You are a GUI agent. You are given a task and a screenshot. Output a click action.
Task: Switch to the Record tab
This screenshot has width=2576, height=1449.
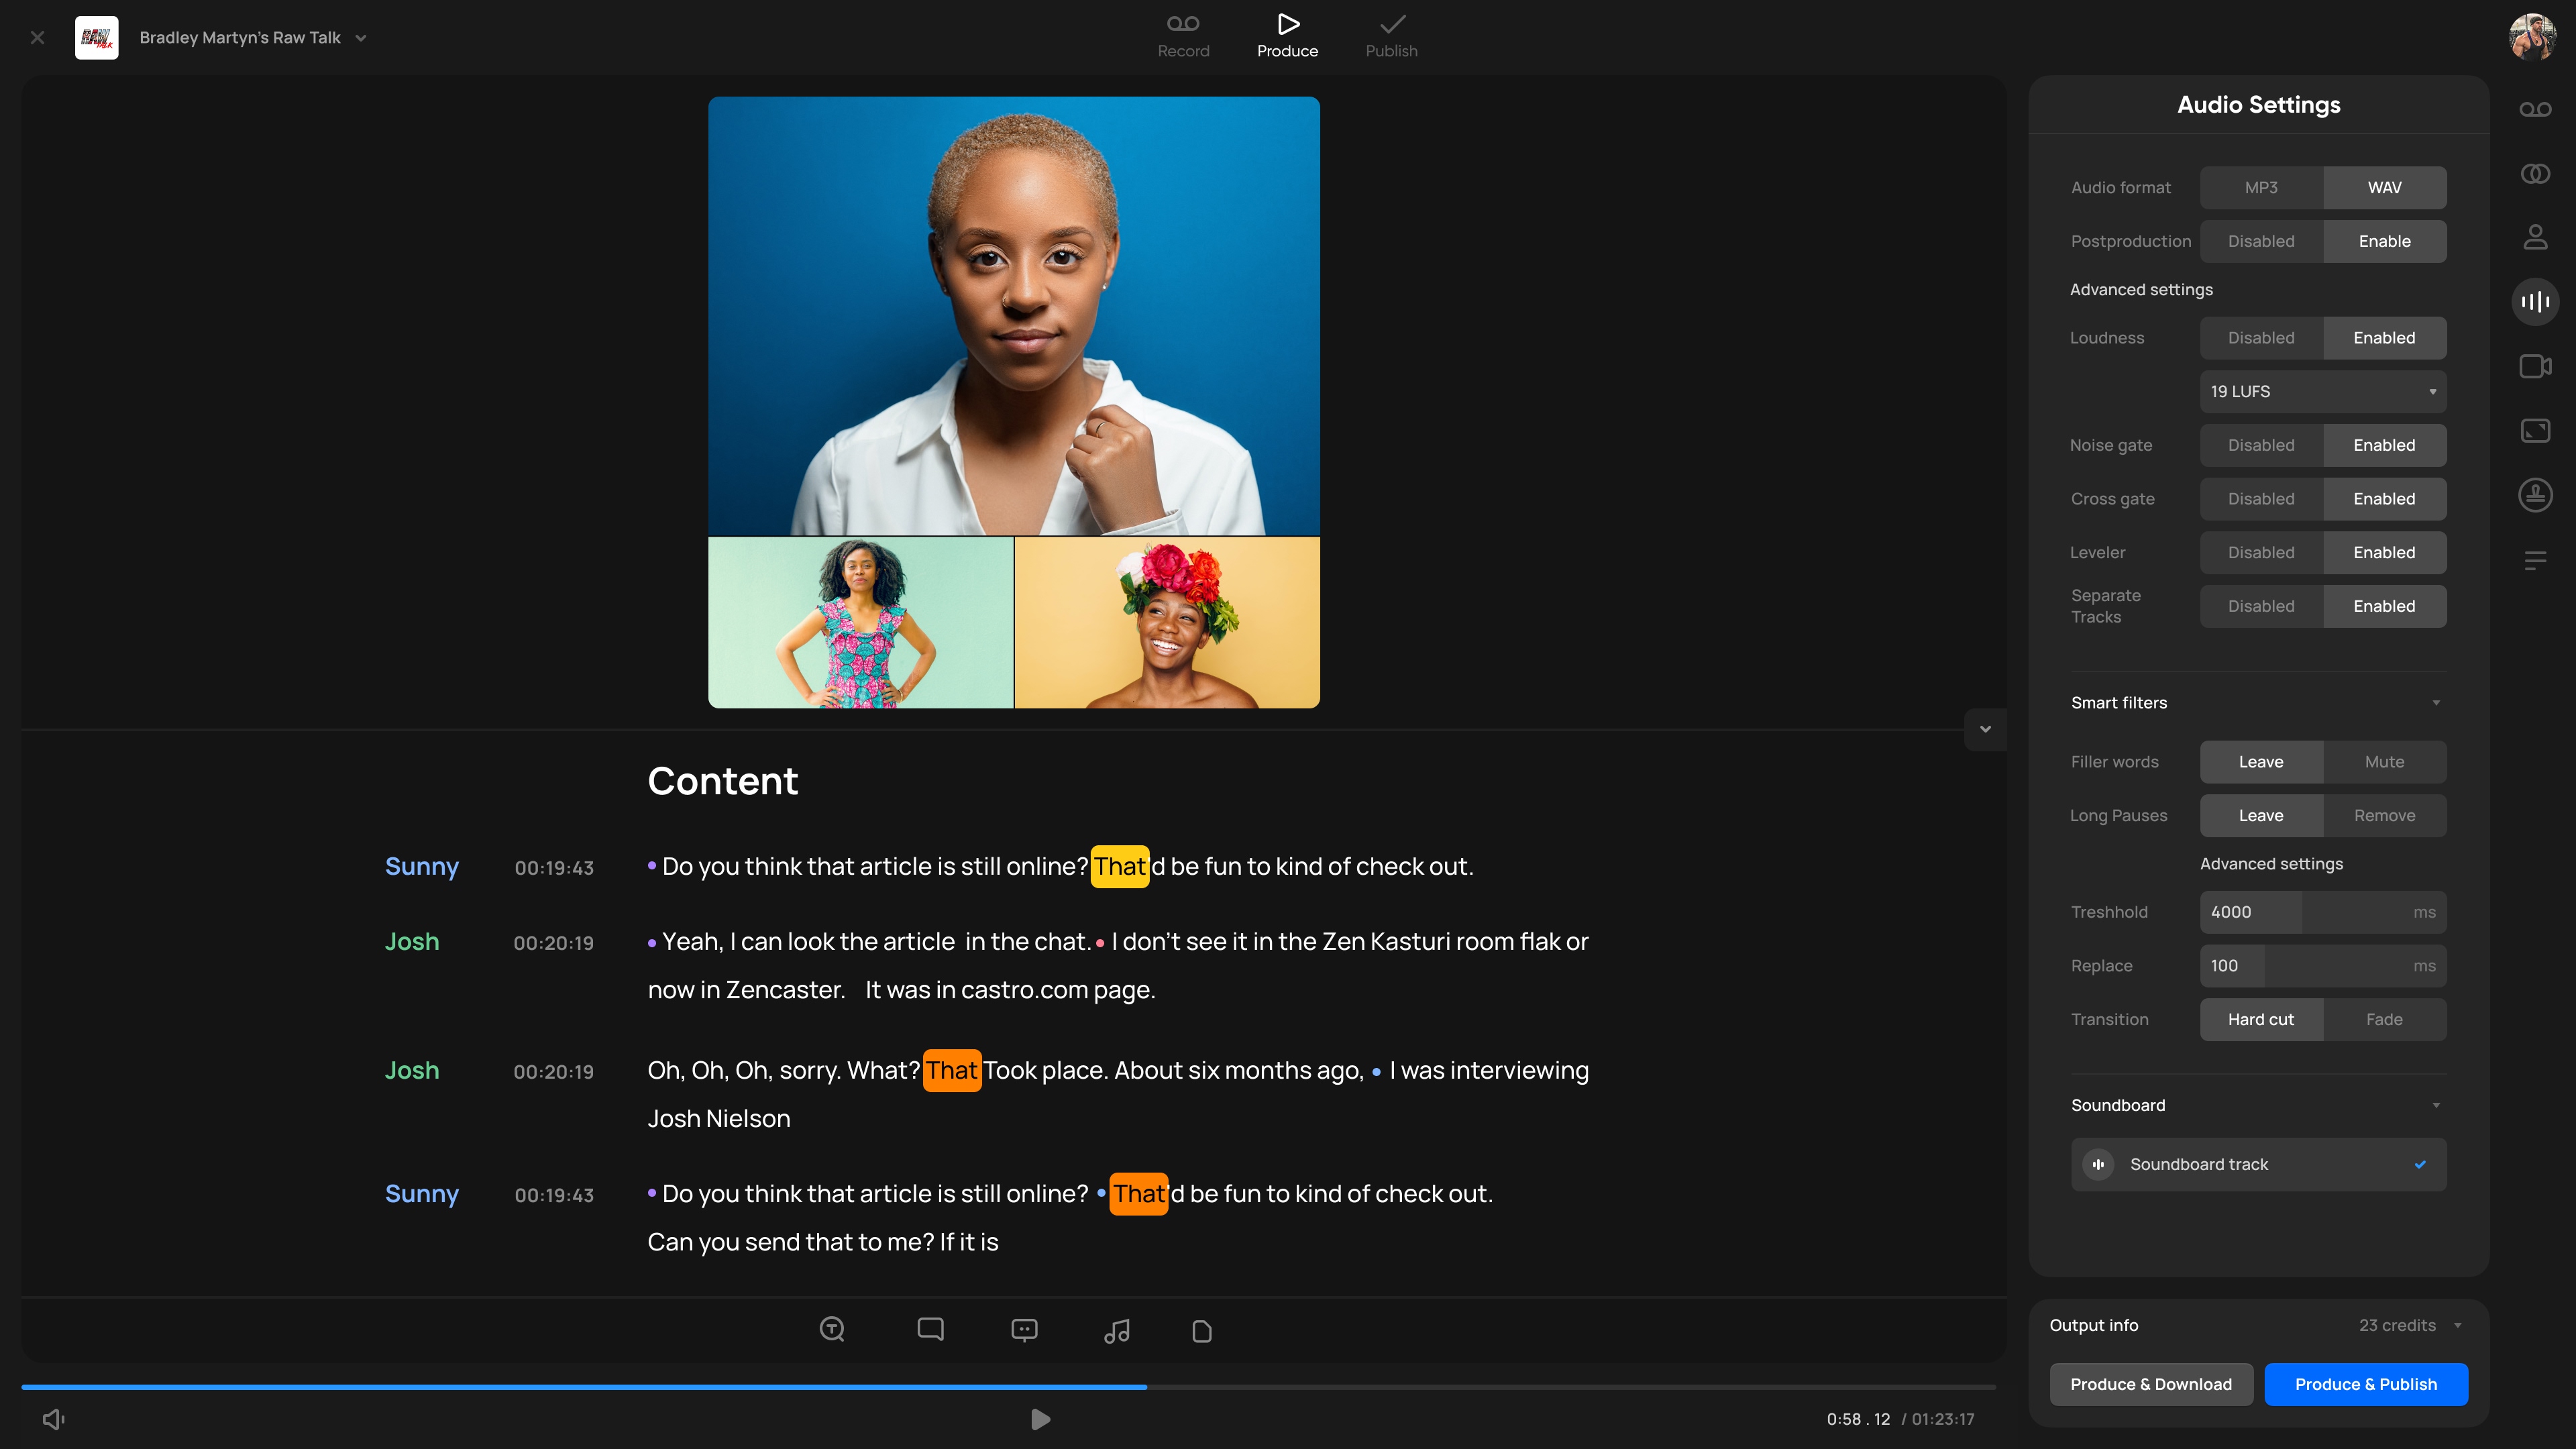pos(1183,36)
